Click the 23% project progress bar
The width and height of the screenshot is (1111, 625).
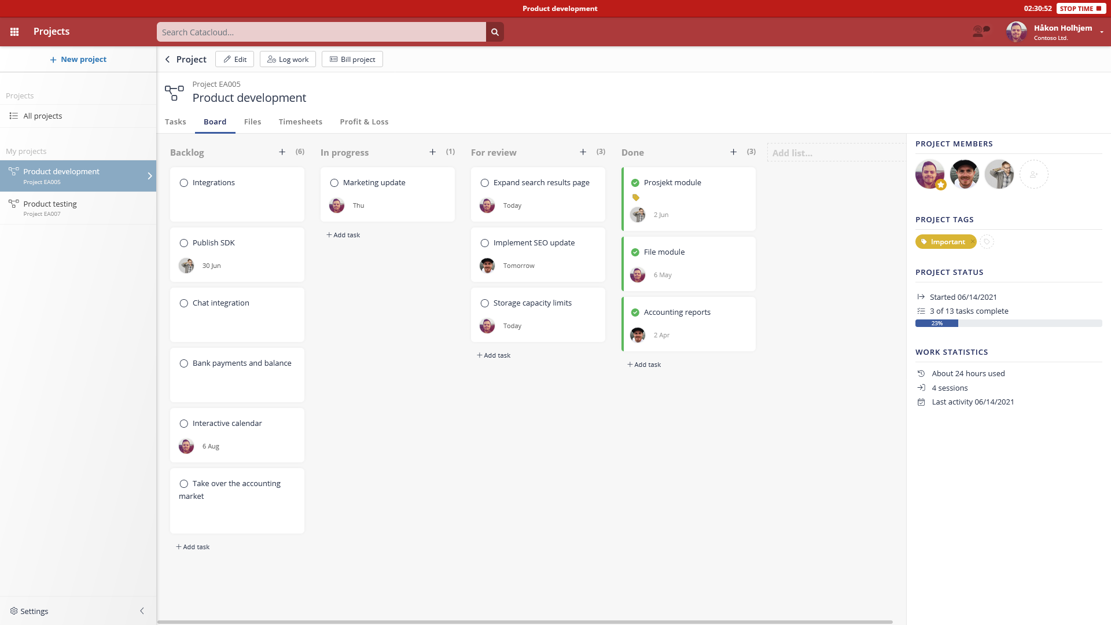click(1008, 323)
